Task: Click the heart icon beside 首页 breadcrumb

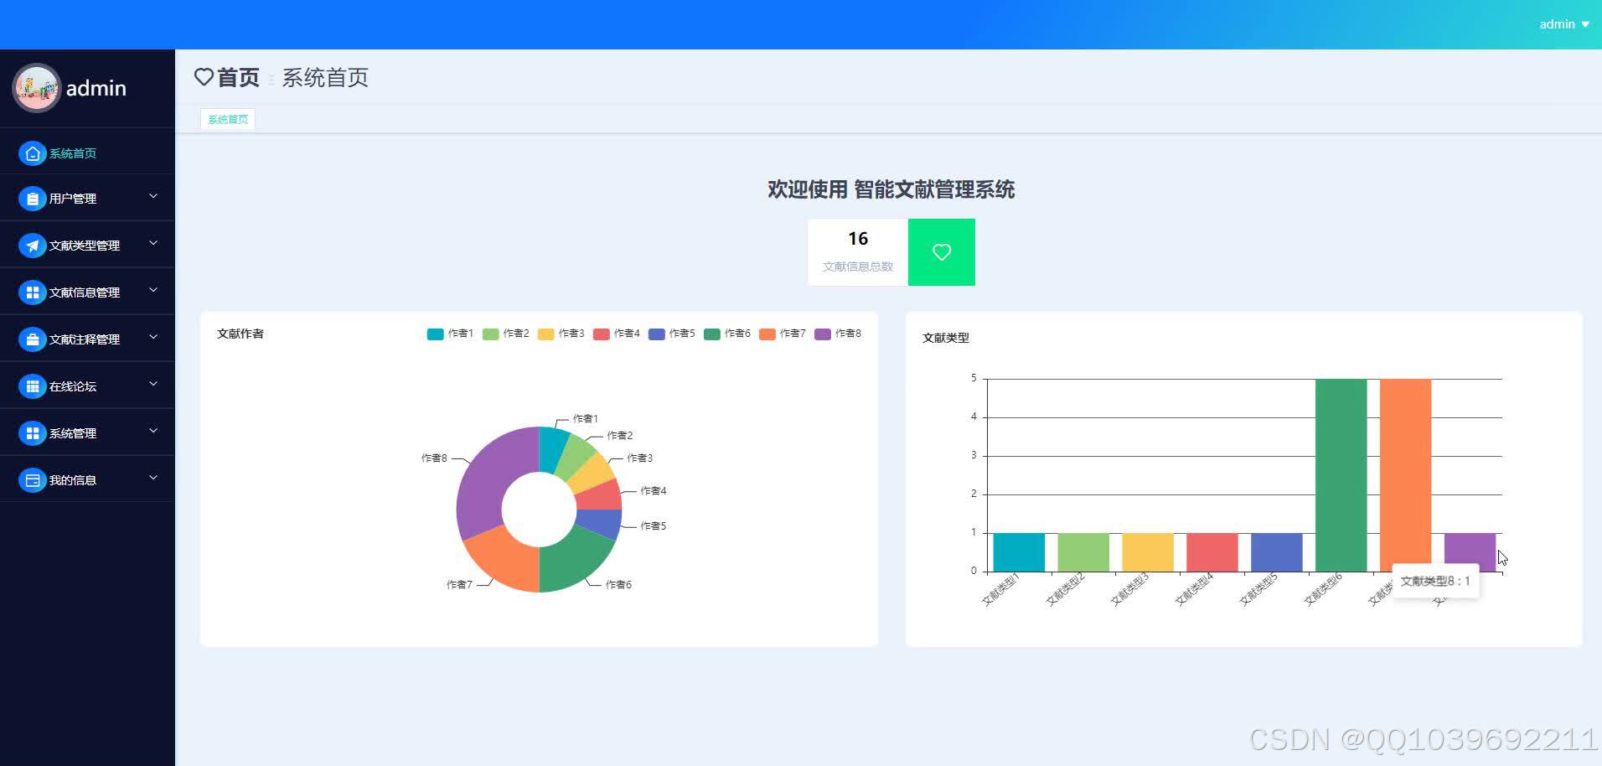Action: (x=204, y=77)
